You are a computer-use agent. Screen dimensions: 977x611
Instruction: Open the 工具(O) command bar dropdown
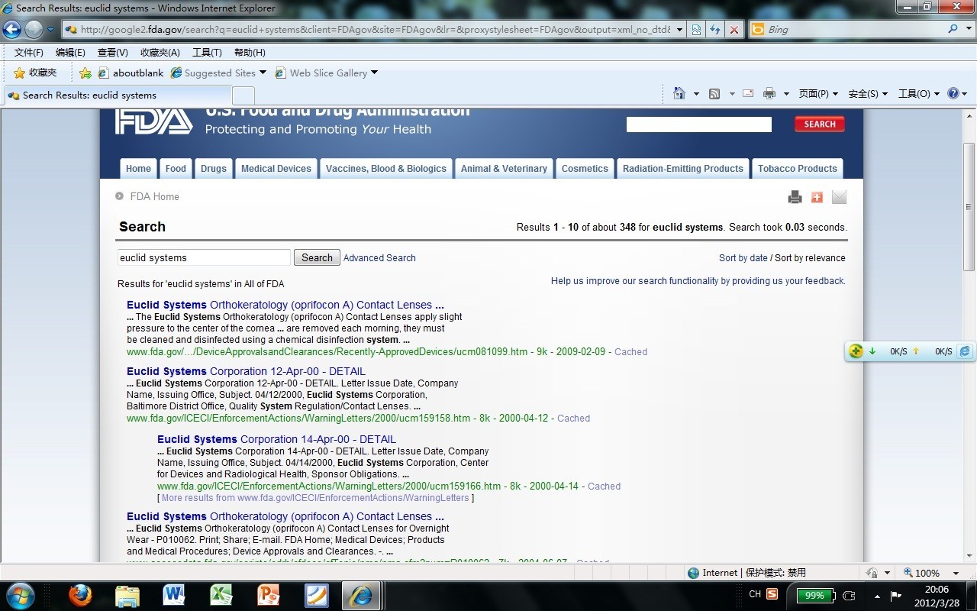tap(919, 94)
